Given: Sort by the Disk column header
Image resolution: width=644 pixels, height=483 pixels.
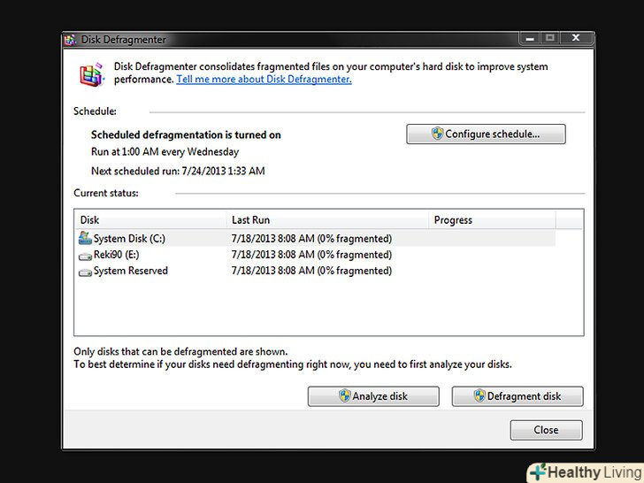Looking at the screenshot, I should (151, 220).
